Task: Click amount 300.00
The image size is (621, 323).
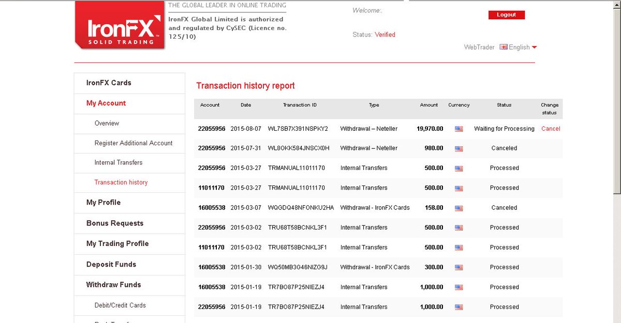Action: click(x=434, y=267)
